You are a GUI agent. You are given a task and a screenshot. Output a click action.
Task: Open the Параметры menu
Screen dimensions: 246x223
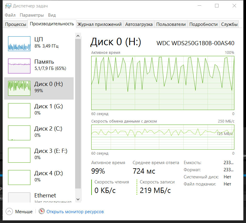(x=32, y=15)
